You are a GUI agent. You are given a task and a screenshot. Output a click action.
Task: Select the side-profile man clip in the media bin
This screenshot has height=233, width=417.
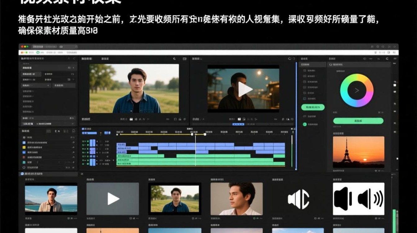click(x=236, y=199)
